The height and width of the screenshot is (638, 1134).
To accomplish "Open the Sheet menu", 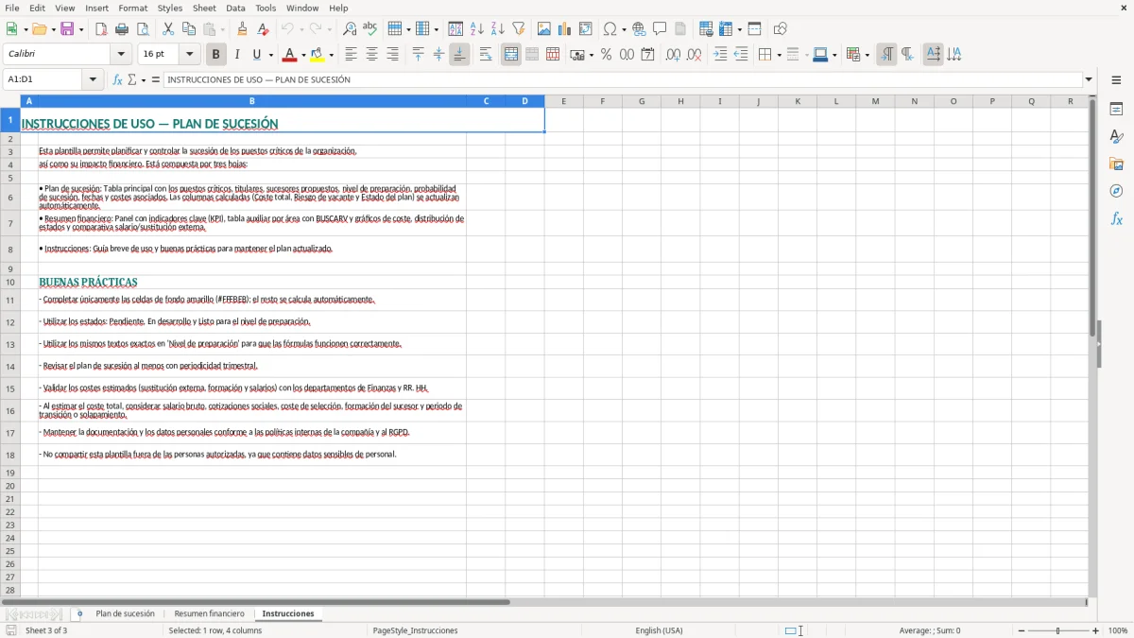I will pyautogui.click(x=204, y=8).
